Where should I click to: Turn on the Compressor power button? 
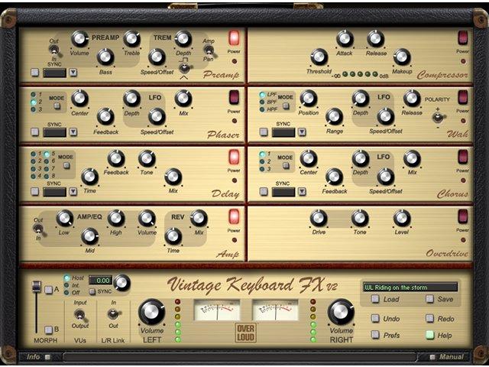click(x=463, y=37)
